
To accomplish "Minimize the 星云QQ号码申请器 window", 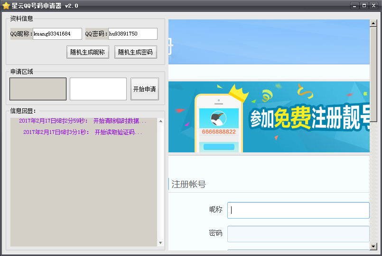I will click(354, 5).
